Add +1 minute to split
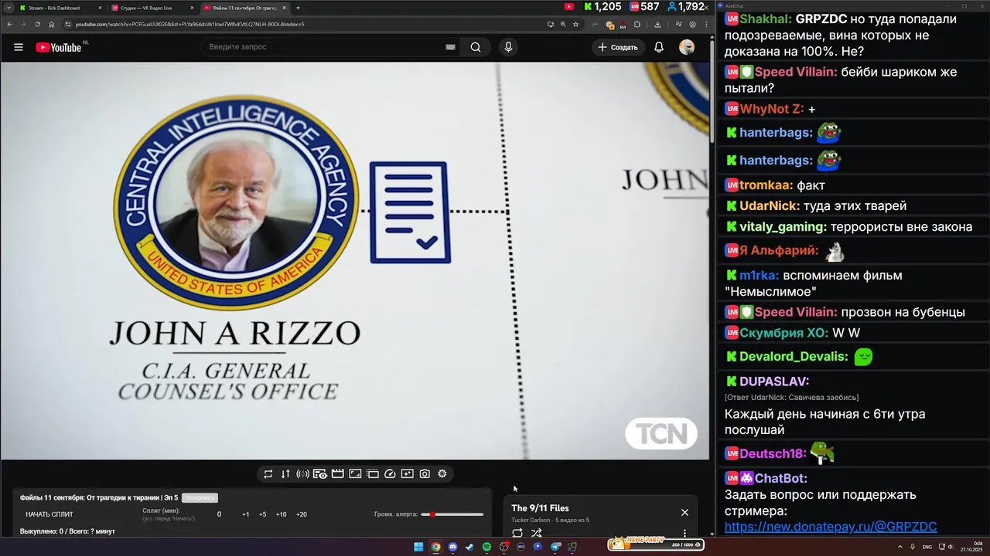The height and width of the screenshot is (556, 990). [246, 514]
